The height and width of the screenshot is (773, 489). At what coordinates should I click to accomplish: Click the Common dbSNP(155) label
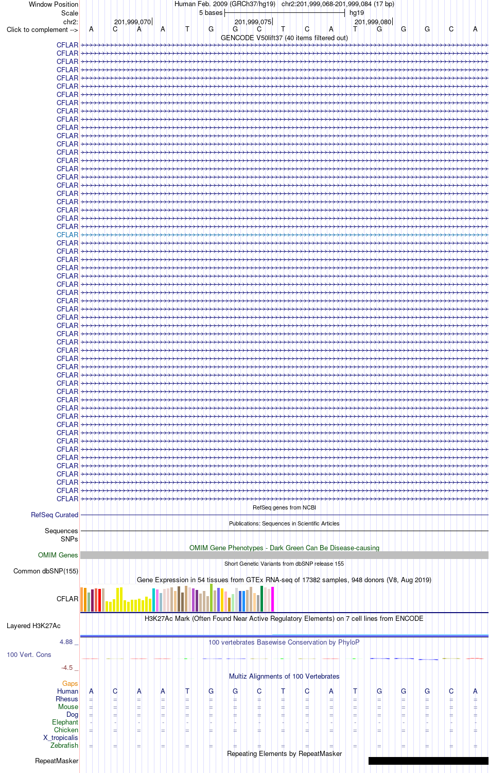[x=46, y=571]
